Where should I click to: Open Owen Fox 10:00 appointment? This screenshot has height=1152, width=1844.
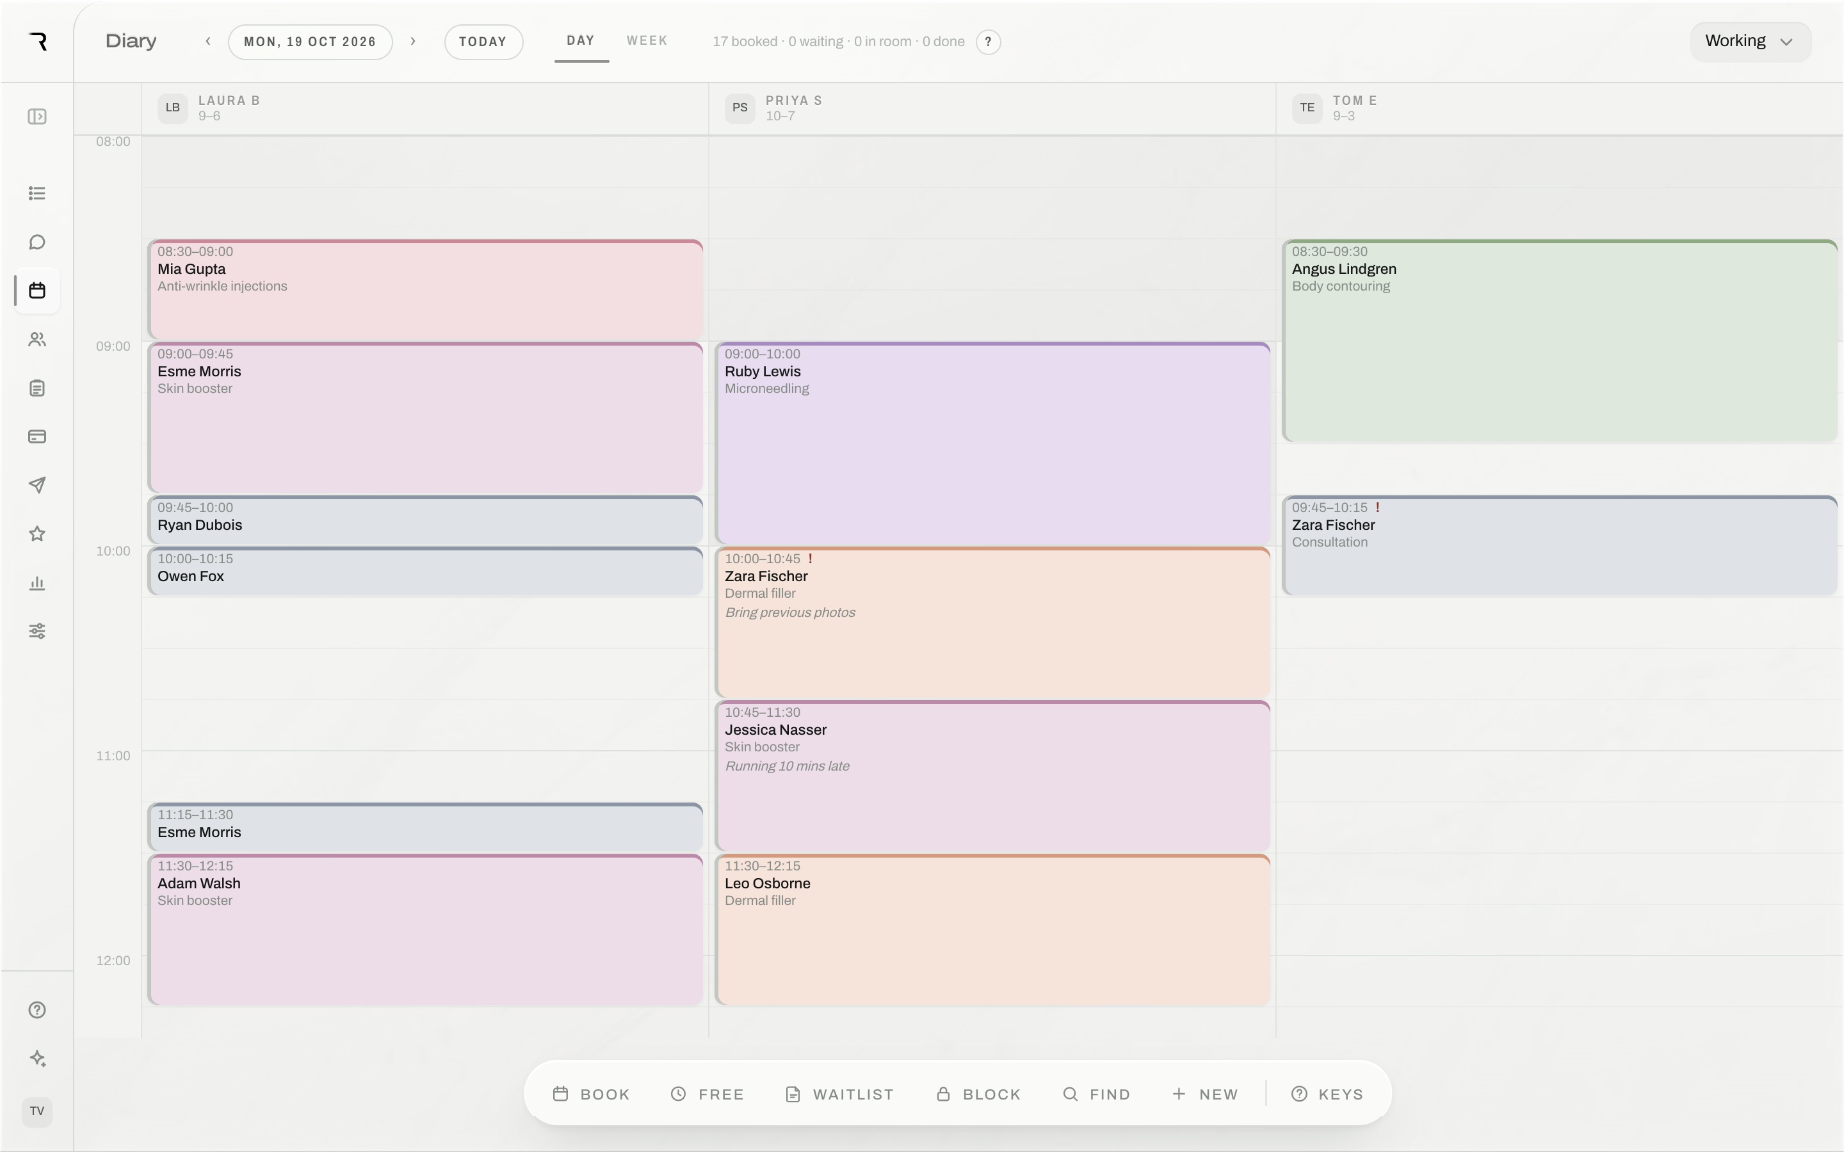tap(425, 572)
